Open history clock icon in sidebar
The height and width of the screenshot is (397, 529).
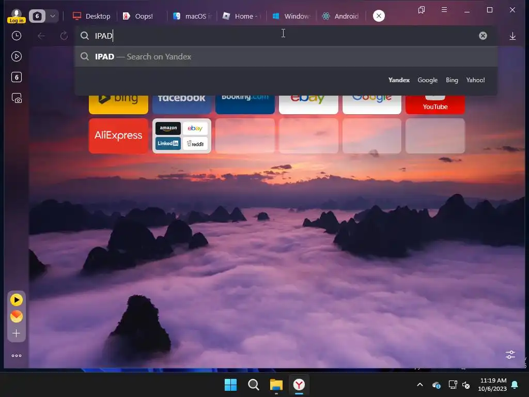(x=16, y=36)
